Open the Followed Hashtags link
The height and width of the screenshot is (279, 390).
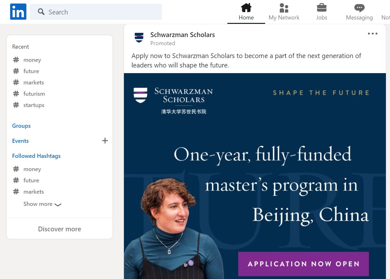click(x=36, y=156)
